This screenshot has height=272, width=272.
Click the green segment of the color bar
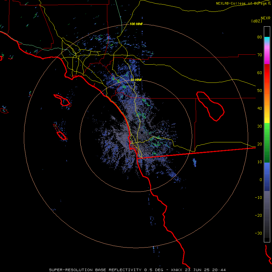(267, 143)
